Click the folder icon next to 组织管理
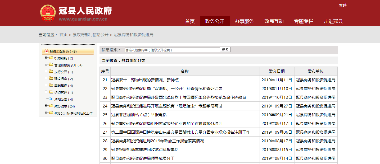 [51, 92]
